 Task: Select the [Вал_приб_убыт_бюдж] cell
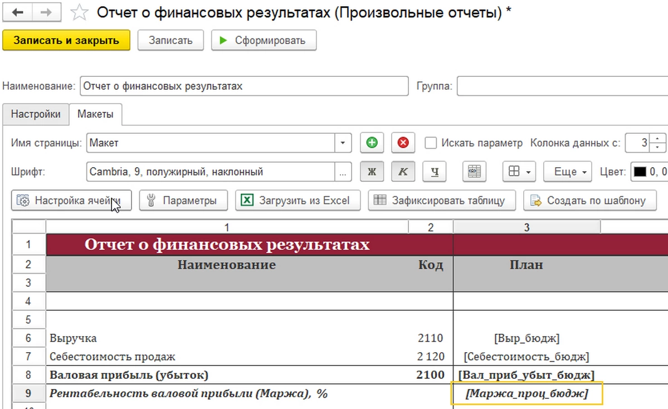(526, 375)
